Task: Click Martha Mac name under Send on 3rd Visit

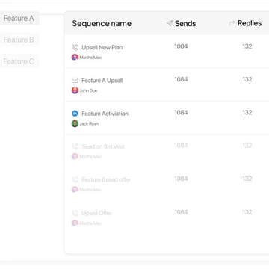Action: [90, 157]
